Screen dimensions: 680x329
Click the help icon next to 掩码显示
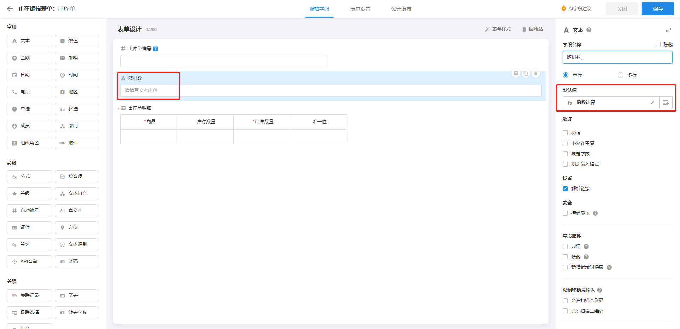(595, 213)
